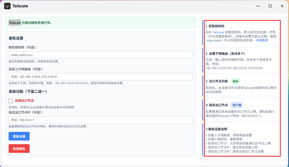289x167 pixels.
Task: Click the green 已成功授权并运行中 status banner
Action: [x=101, y=23]
